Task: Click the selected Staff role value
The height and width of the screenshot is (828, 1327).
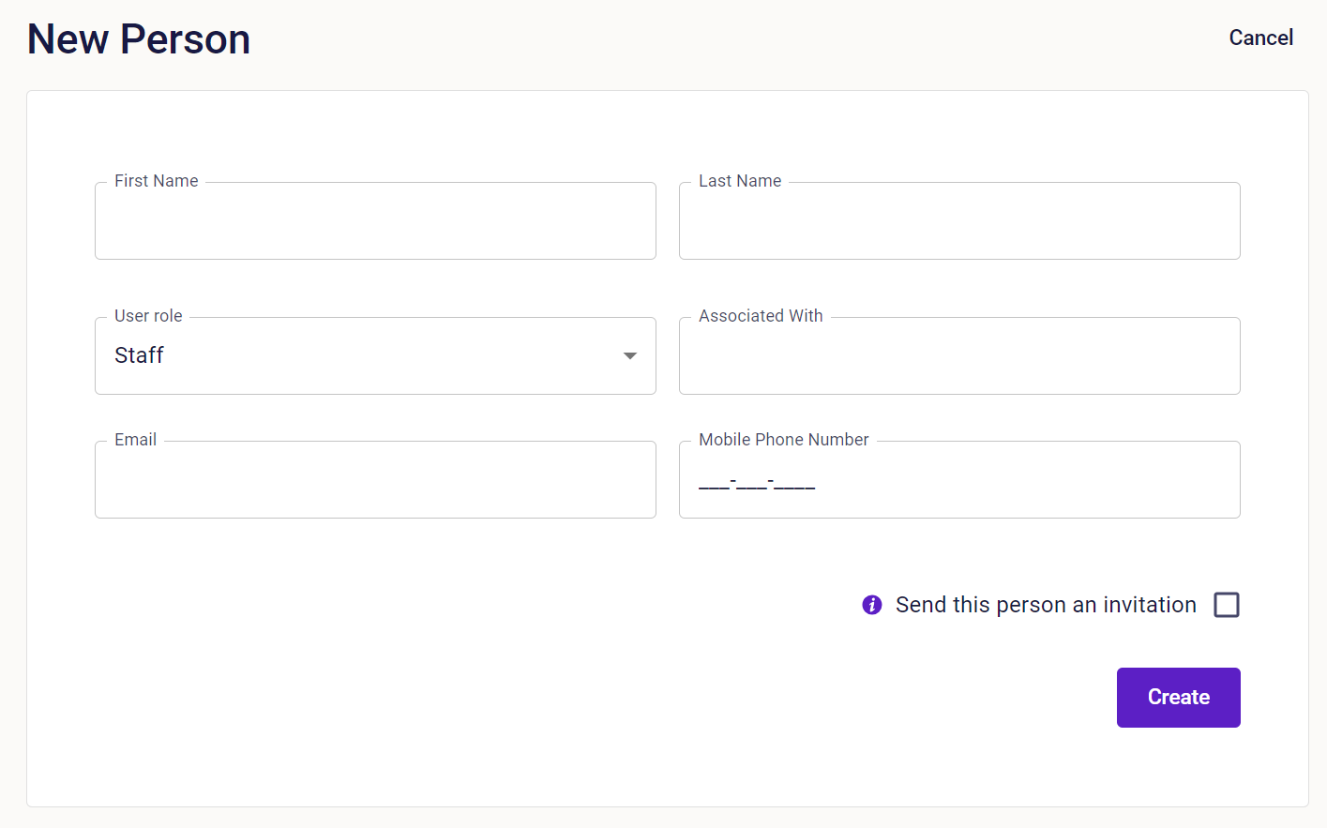Action: click(139, 355)
